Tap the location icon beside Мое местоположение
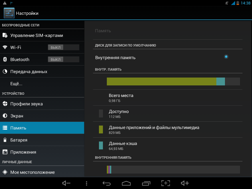This screenshot has height=189, width=252. (5, 172)
